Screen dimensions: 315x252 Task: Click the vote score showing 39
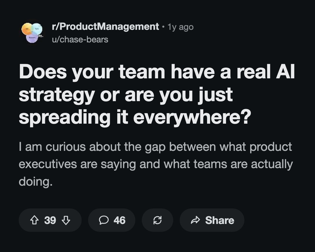[50, 220]
